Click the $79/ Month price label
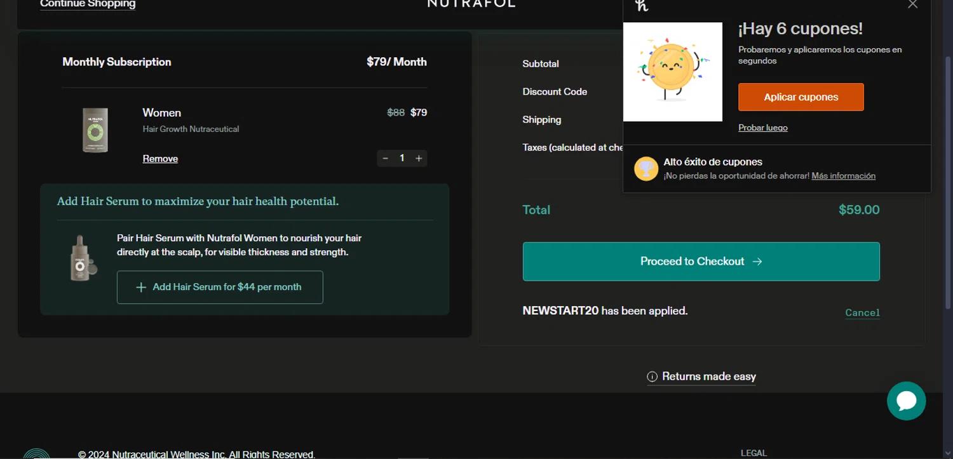This screenshot has height=459, width=953. click(x=396, y=62)
